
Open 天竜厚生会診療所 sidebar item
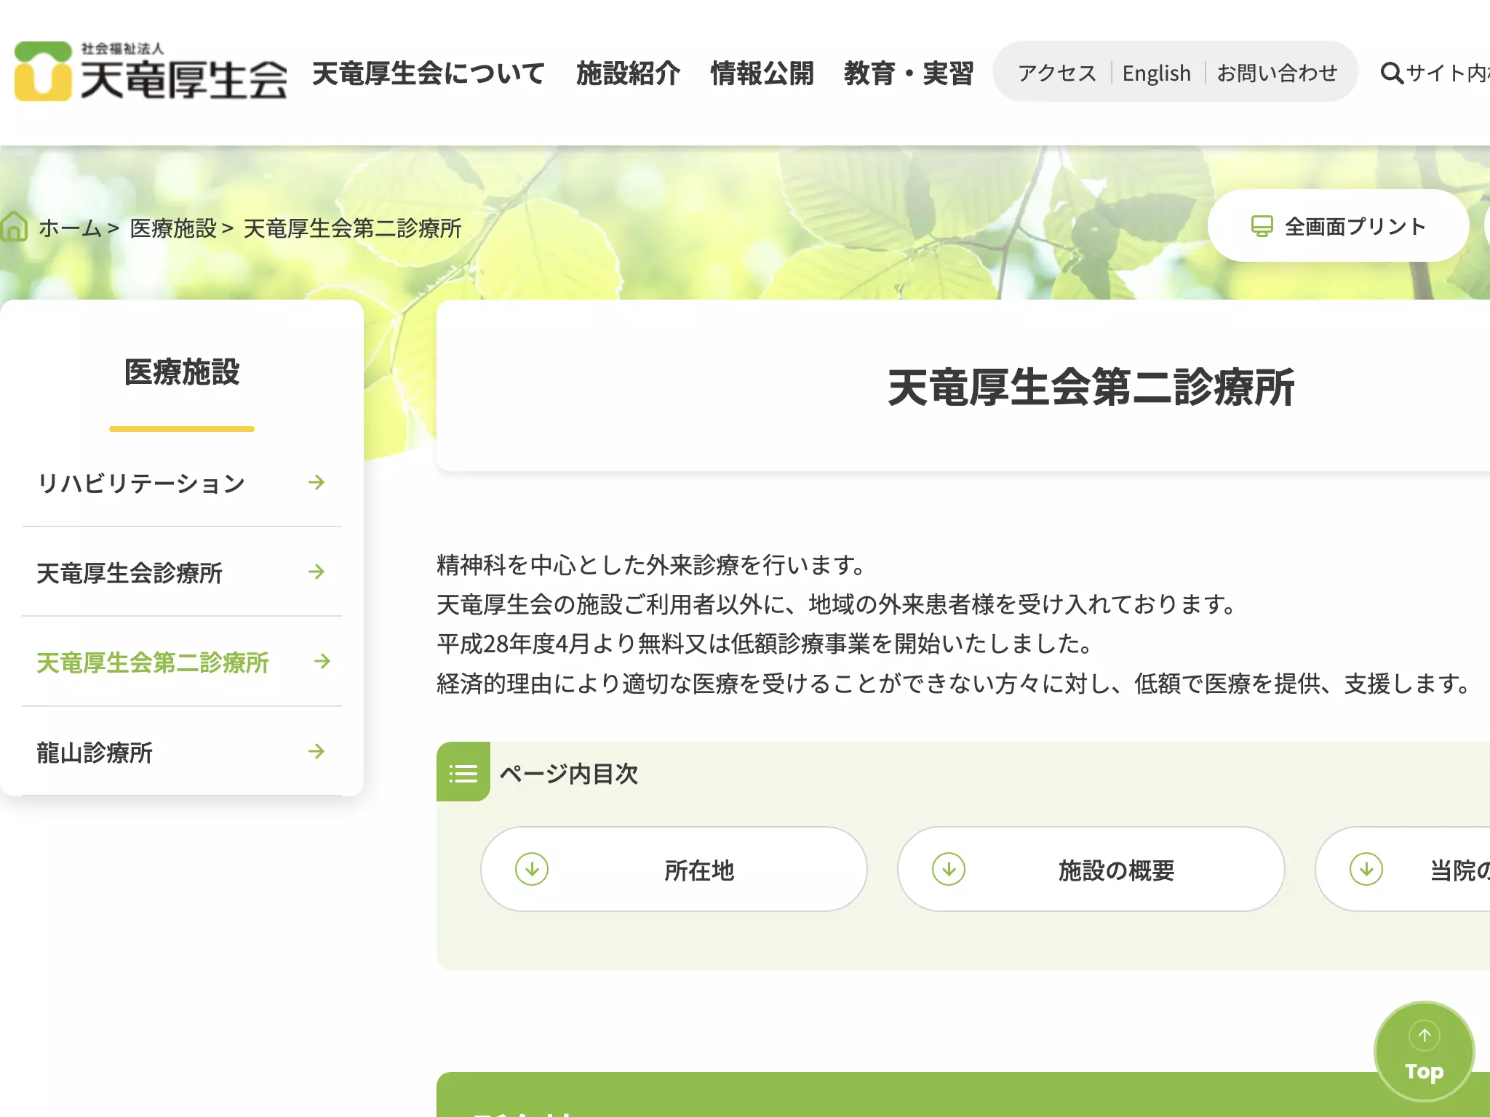[x=182, y=572]
